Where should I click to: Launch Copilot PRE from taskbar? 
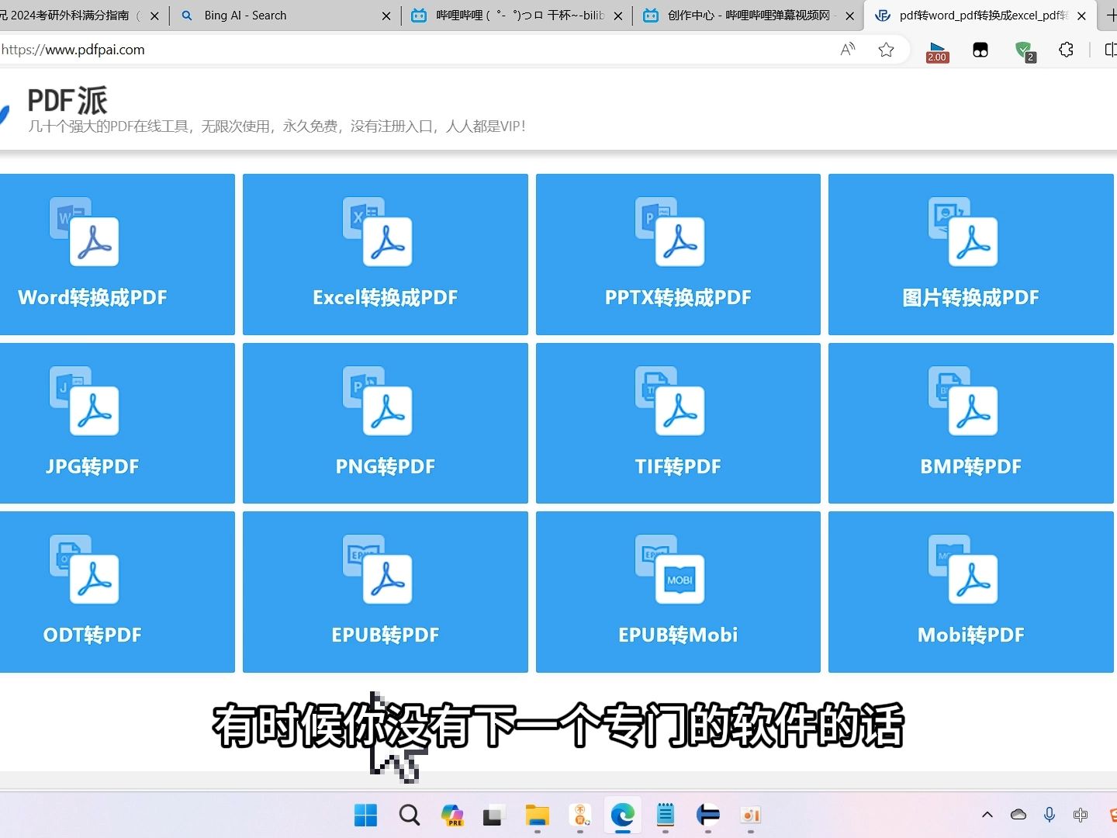[451, 815]
